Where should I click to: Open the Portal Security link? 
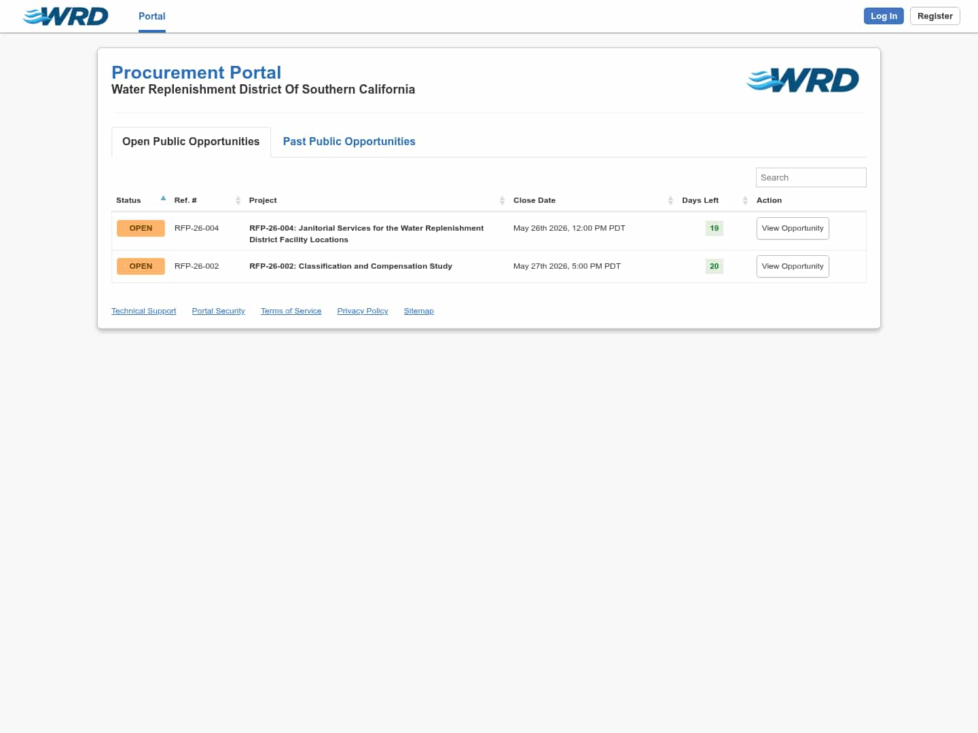219,311
